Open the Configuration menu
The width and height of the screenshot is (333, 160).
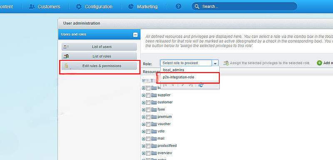tap(94, 7)
